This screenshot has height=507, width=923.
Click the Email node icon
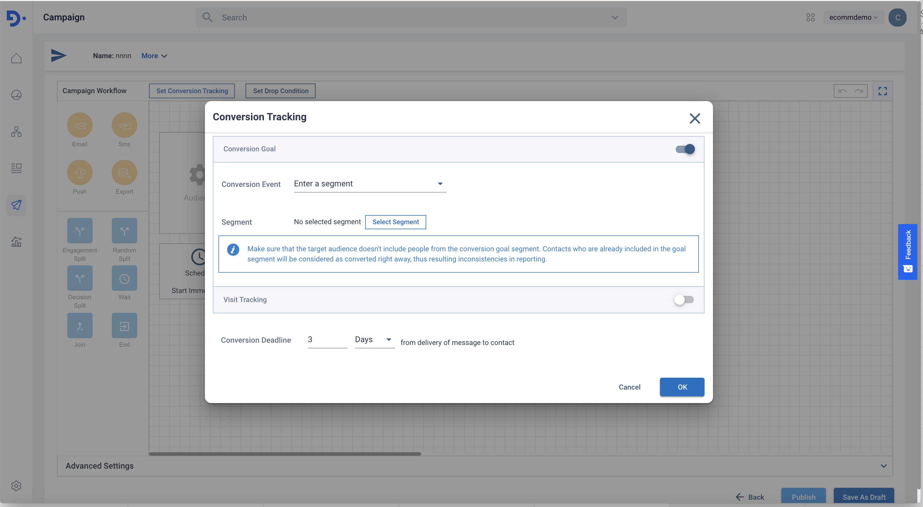(x=80, y=125)
